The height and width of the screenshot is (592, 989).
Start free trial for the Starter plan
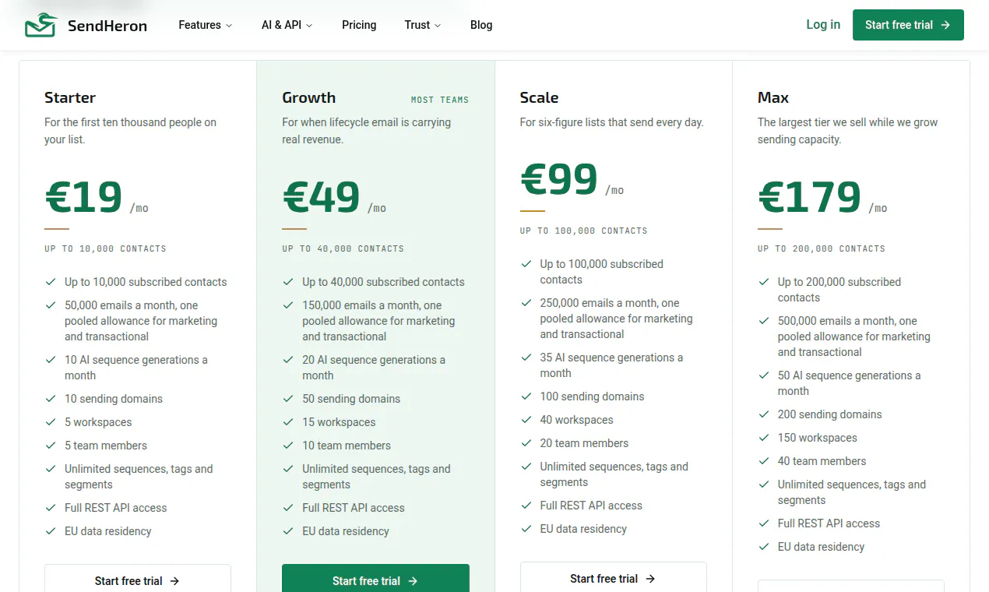pyautogui.click(x=138, y=579)
